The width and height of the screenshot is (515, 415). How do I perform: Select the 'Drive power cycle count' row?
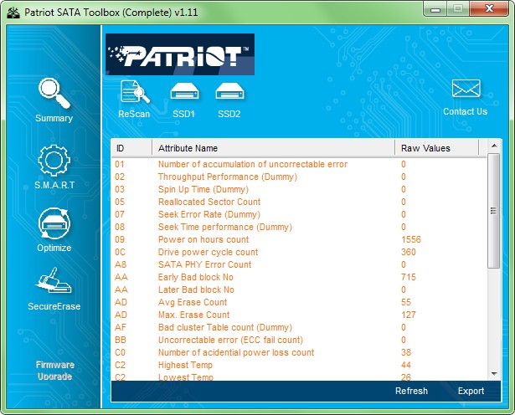299,252
